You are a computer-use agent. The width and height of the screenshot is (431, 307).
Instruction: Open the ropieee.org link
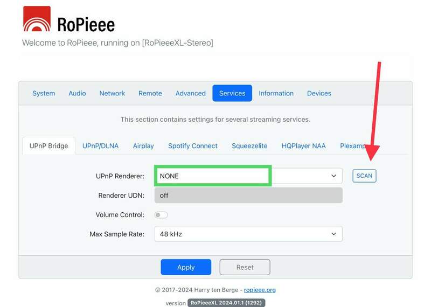coord(260,290)
